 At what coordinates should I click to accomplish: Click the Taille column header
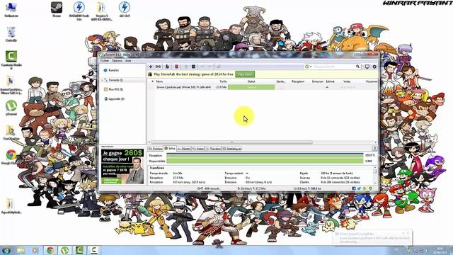223,81
